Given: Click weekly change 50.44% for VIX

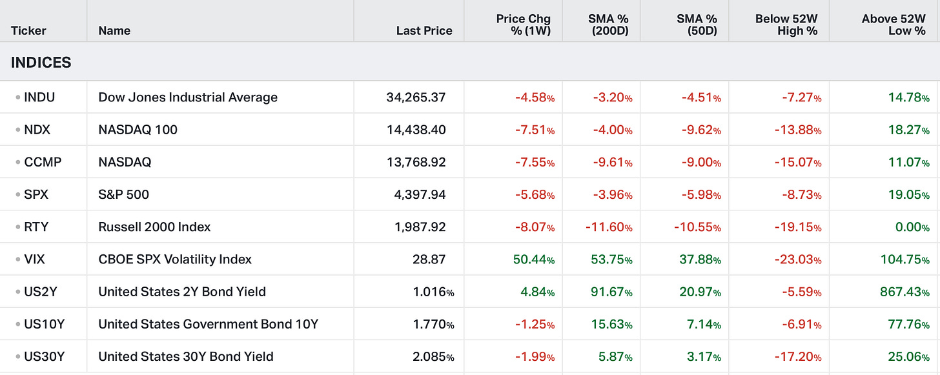Looking at the screenshot, I should tap(534, 259).
